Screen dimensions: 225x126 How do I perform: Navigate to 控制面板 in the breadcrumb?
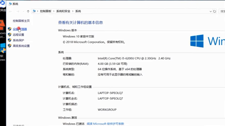coord(46,11)
